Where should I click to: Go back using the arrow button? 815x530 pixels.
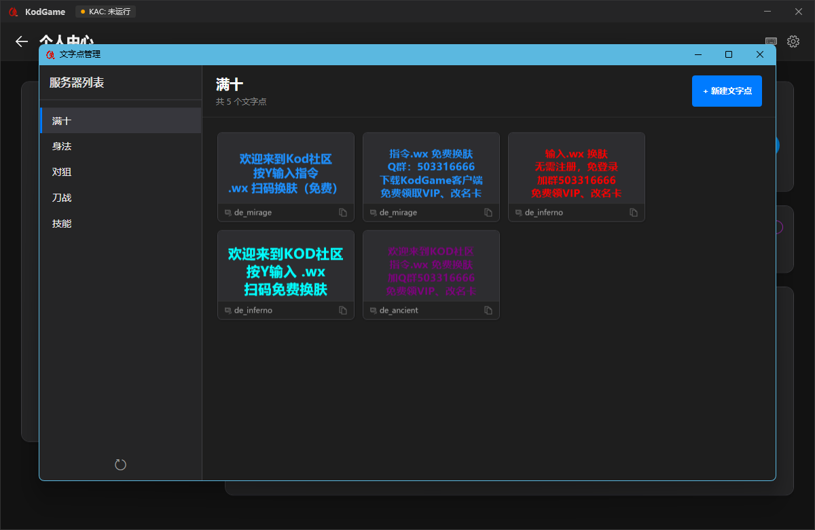pos(22,41)
